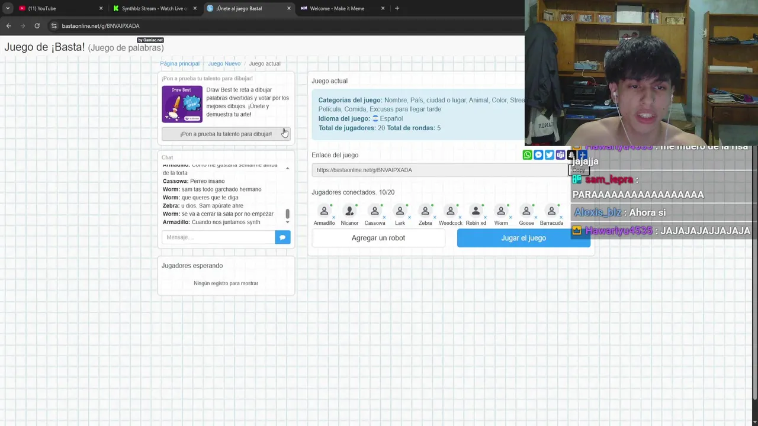The image size is (758, 426).
Task: Click "Ningún registro para mostrar" text
Action: pos(226,283)
